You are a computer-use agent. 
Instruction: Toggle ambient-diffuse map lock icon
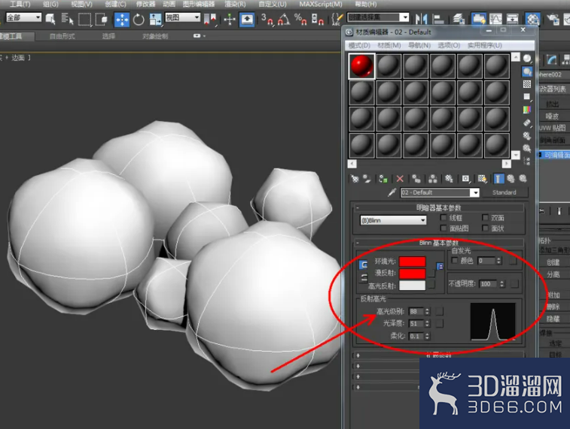[440, 267]
